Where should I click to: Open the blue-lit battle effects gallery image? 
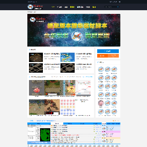click(x=67, y=88)
